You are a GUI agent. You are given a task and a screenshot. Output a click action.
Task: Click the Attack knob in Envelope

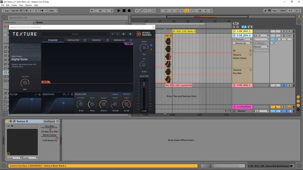tap(80, 104)
